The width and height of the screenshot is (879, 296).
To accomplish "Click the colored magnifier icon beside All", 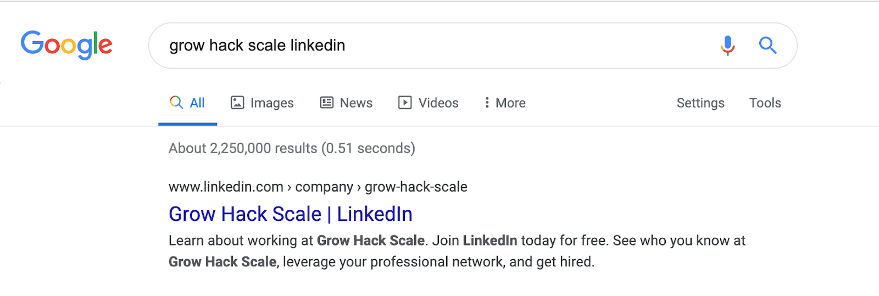I will click(x=176, y=102).
